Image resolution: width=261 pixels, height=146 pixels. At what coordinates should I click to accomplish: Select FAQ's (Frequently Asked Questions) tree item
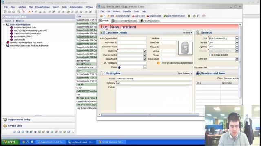pos(31,30)
